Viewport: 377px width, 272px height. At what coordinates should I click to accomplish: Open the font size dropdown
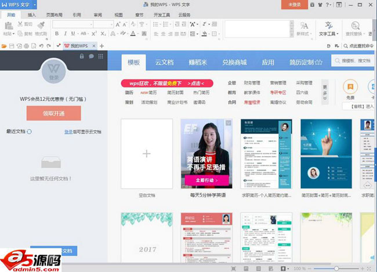[x=111, y=24]
